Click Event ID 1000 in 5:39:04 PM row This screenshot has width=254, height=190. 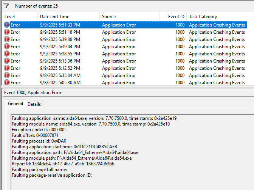point(180,47)
